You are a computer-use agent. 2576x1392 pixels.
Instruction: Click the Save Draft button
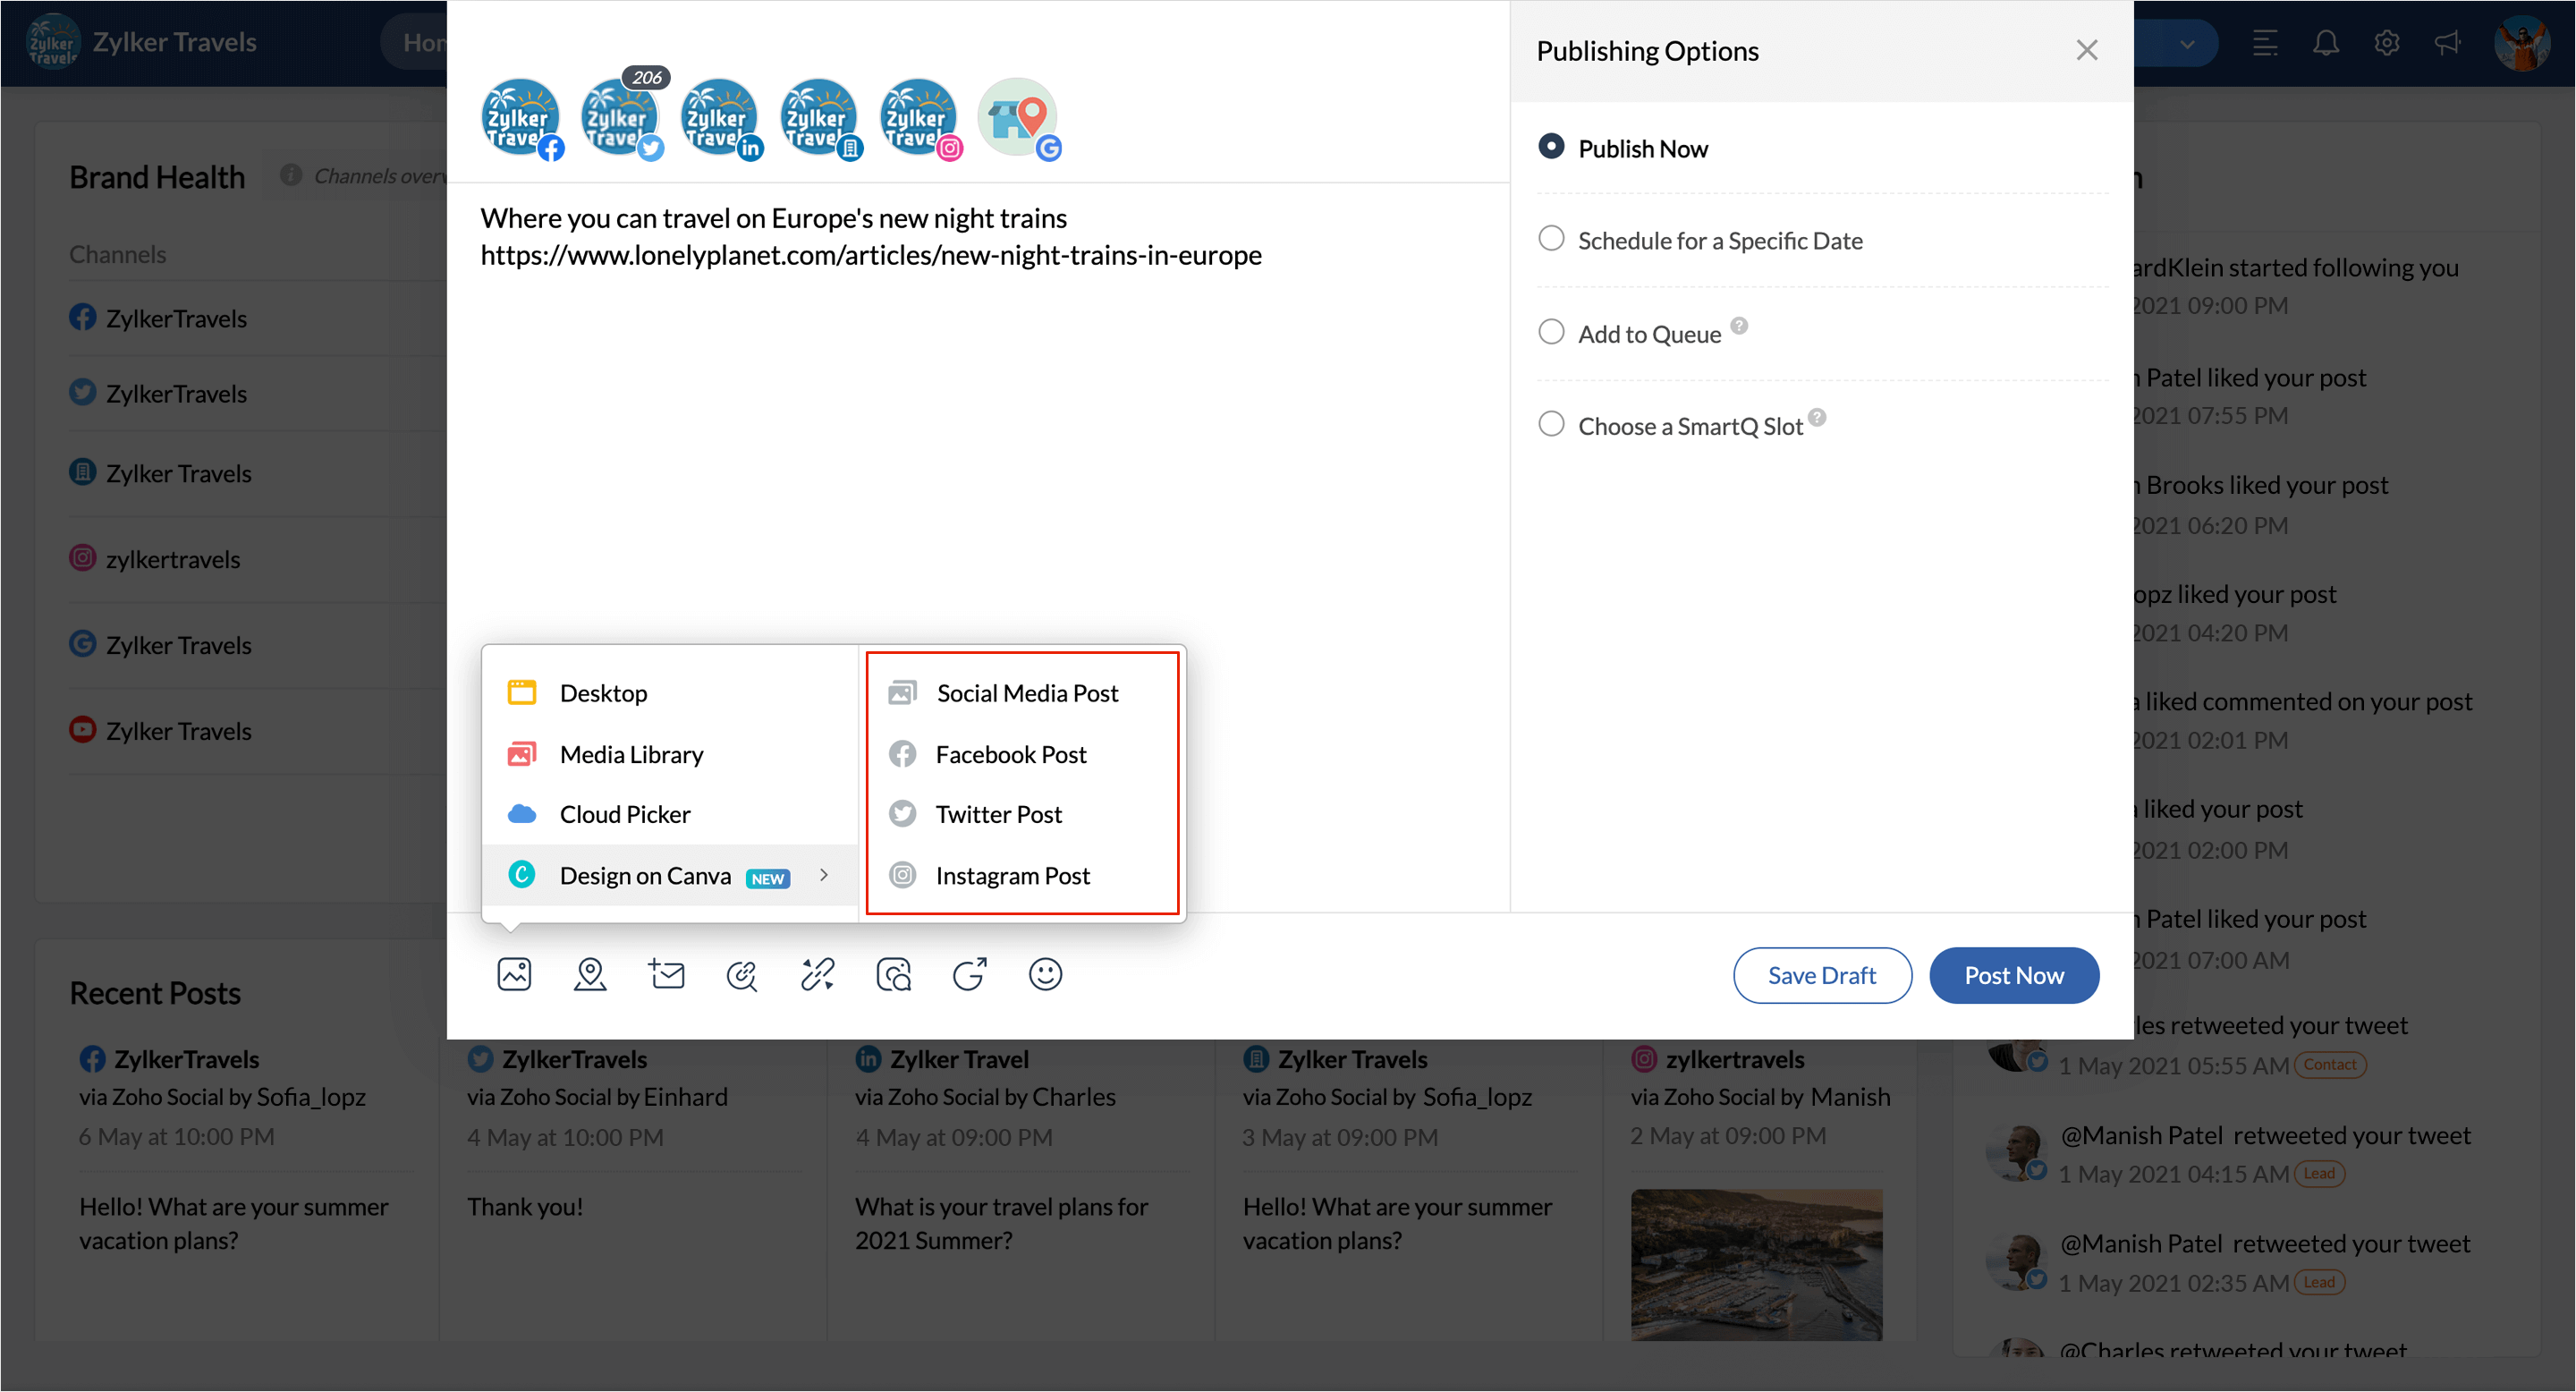1821,975
